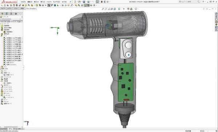
Task: Switch to the PropertyManager tab icon
Action: (x=7, y=14)
